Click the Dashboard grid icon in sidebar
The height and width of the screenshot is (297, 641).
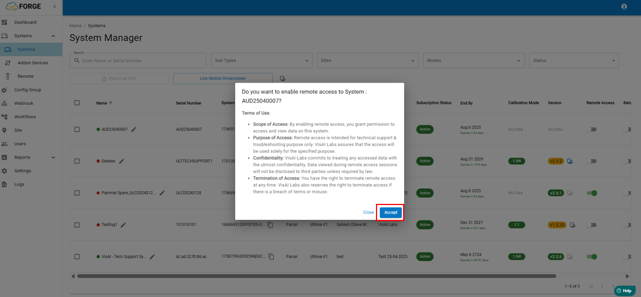click(4, 22)
